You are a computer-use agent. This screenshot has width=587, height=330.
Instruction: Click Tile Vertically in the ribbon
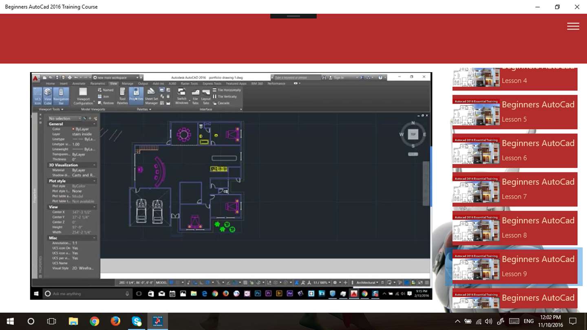pos(225,97)
